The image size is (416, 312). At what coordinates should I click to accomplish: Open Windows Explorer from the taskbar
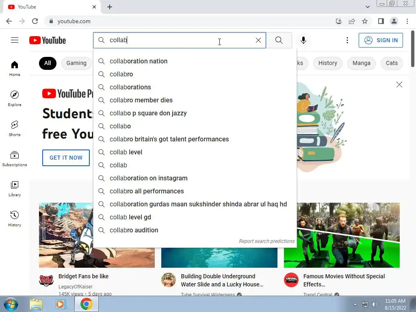[x=36, y=304]
